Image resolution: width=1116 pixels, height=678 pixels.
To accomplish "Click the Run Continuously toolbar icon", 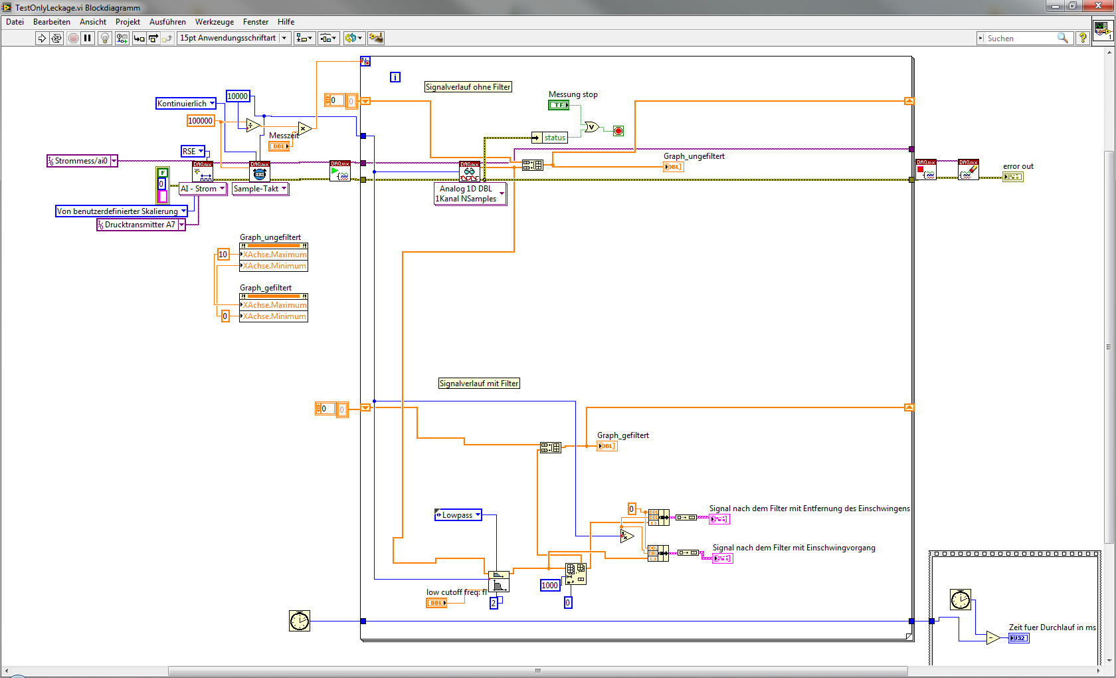I will [x=56, y=39].
